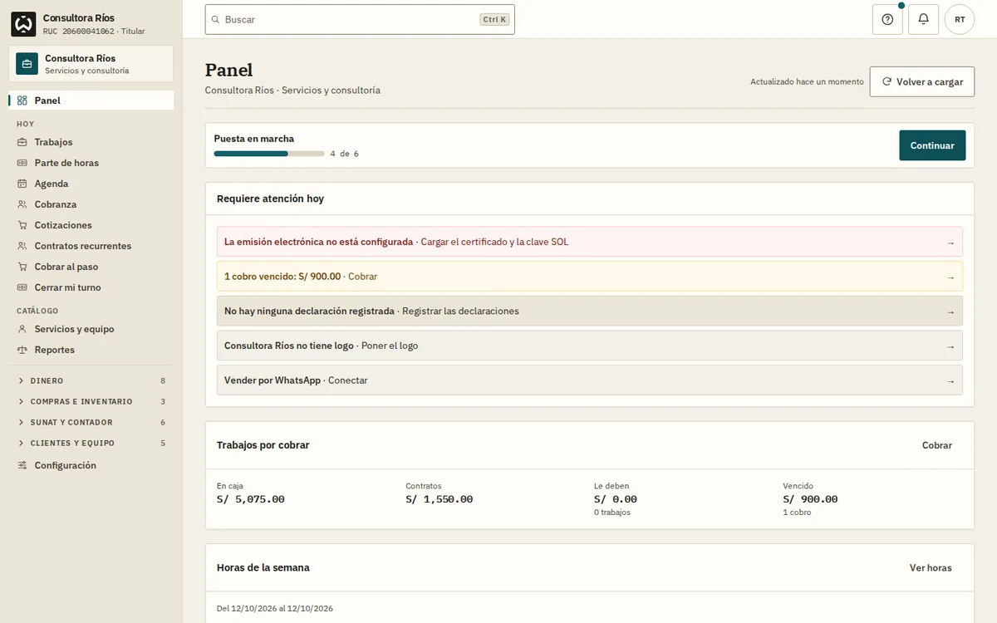Click Ver horas button
Screen dimensions: 997x623
click(931, 568)
